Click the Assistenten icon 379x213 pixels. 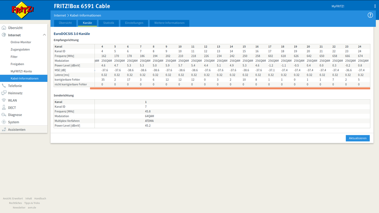4,130
